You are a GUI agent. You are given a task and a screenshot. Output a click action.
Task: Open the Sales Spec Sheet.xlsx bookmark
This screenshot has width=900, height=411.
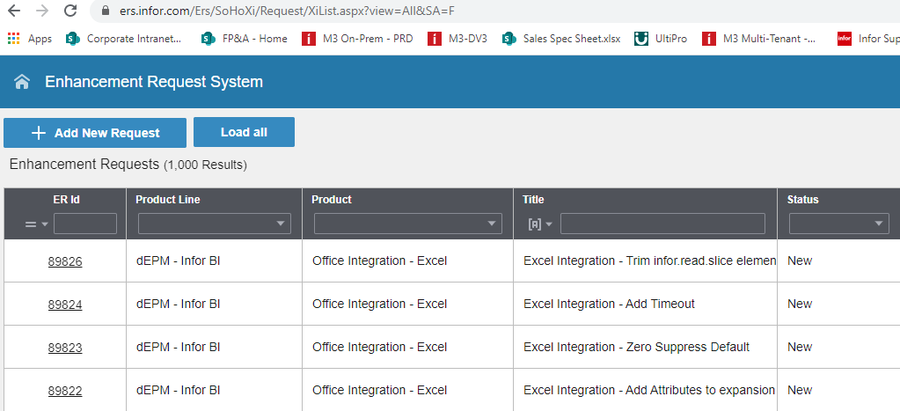click(561, 39)
